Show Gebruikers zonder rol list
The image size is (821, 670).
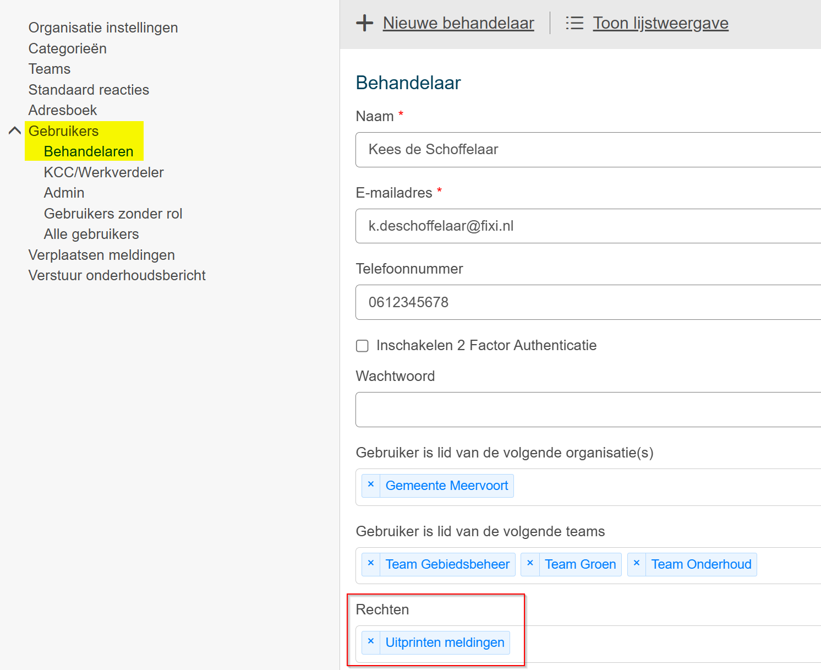click(113, 214)
